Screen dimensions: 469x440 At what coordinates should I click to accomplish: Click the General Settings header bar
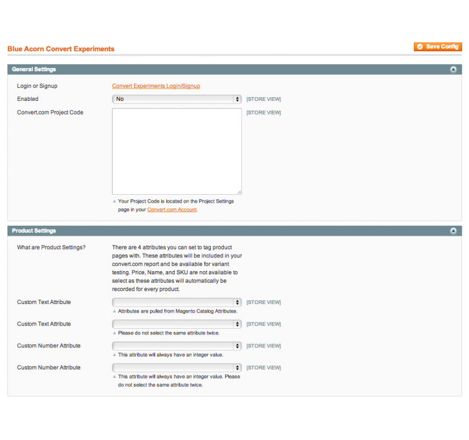pyautogui.click(x=234, y=69)
